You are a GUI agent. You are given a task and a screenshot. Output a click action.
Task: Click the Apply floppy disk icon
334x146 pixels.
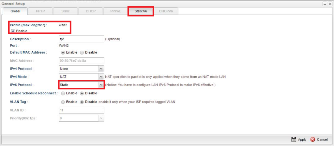point(294,139)
